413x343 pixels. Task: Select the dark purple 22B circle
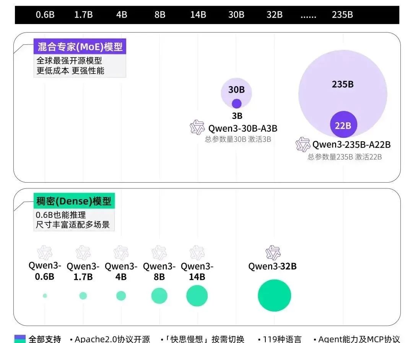tap(343, 124)
